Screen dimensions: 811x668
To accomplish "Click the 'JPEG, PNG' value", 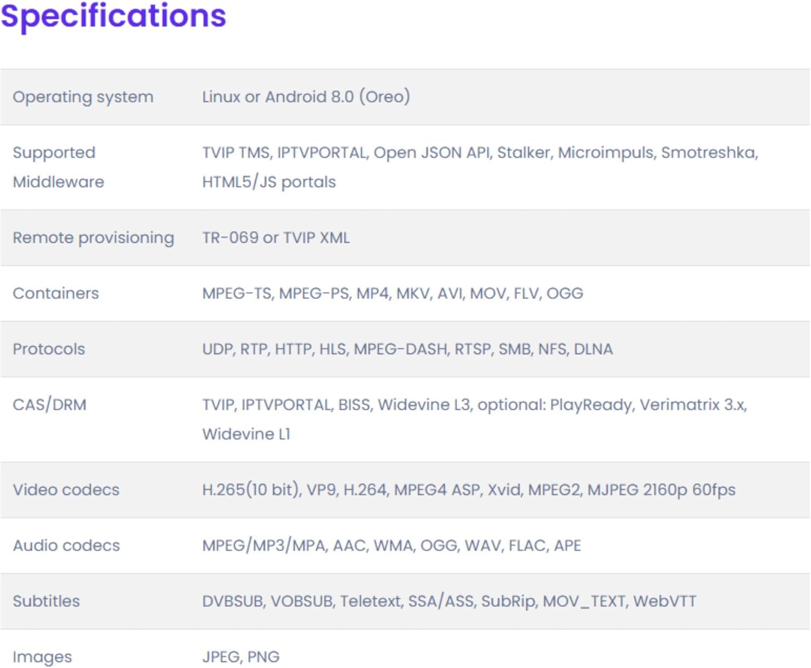I will click(241, 657).
